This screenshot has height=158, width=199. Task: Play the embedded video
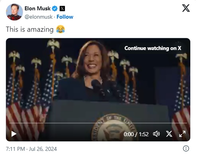[x=14, y=134]
